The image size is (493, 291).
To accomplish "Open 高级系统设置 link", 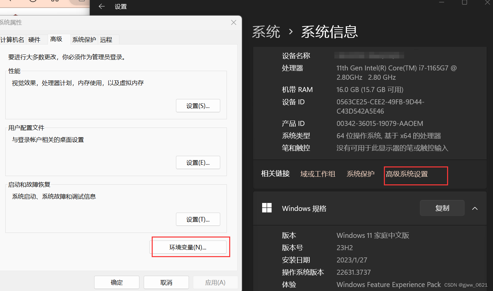I will tap(407, 174).
